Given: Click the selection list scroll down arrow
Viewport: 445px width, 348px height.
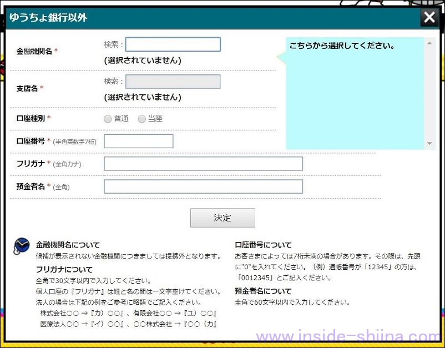Looking at the screenshot, I should 429,143.
